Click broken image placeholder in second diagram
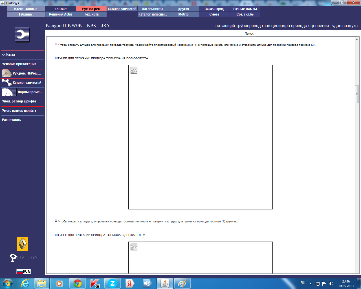 pyautogui.click(x=134, y=247)
